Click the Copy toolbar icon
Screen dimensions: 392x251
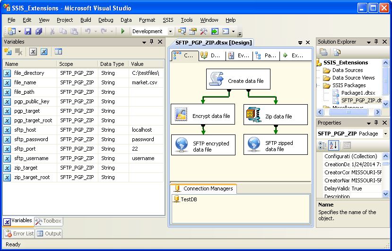tap(63, 31)
